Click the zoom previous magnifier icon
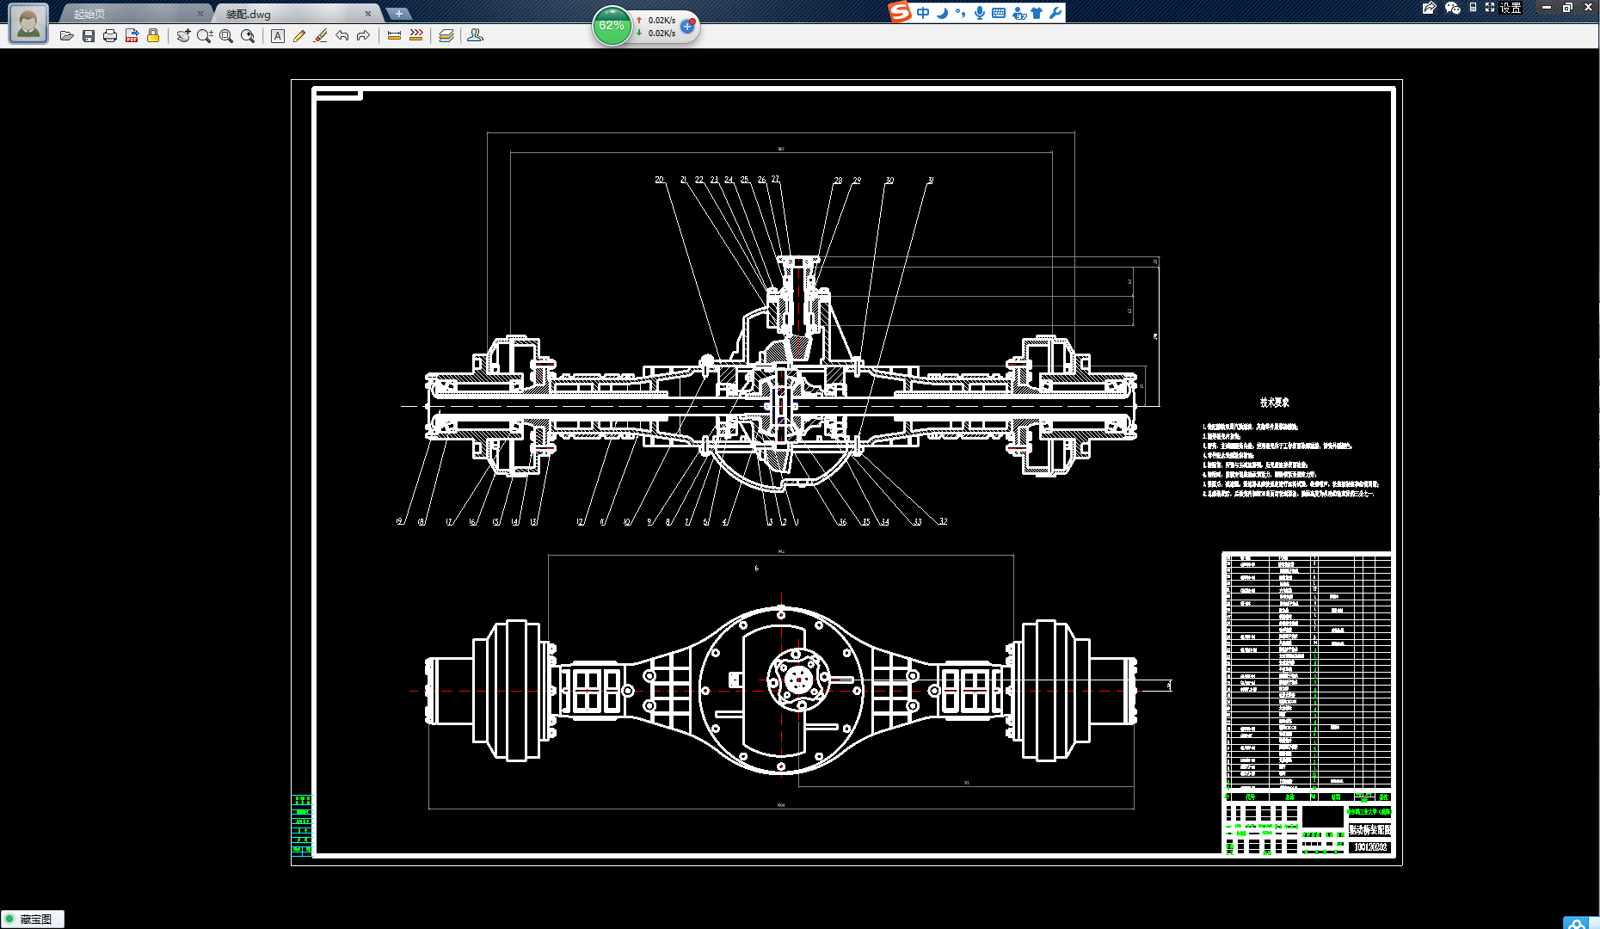 click(248, 36)
